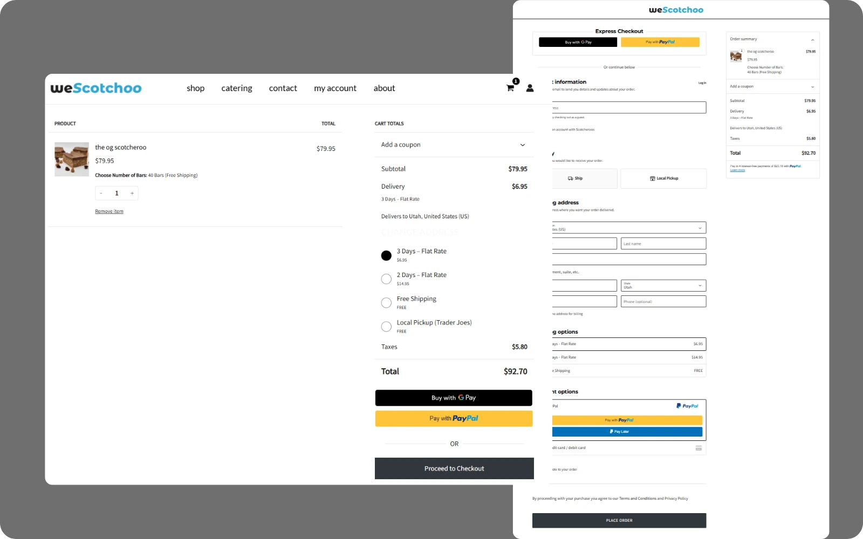Click the $92.70 total in cart totals
The image size is (863, 539).
click(516, 371)
